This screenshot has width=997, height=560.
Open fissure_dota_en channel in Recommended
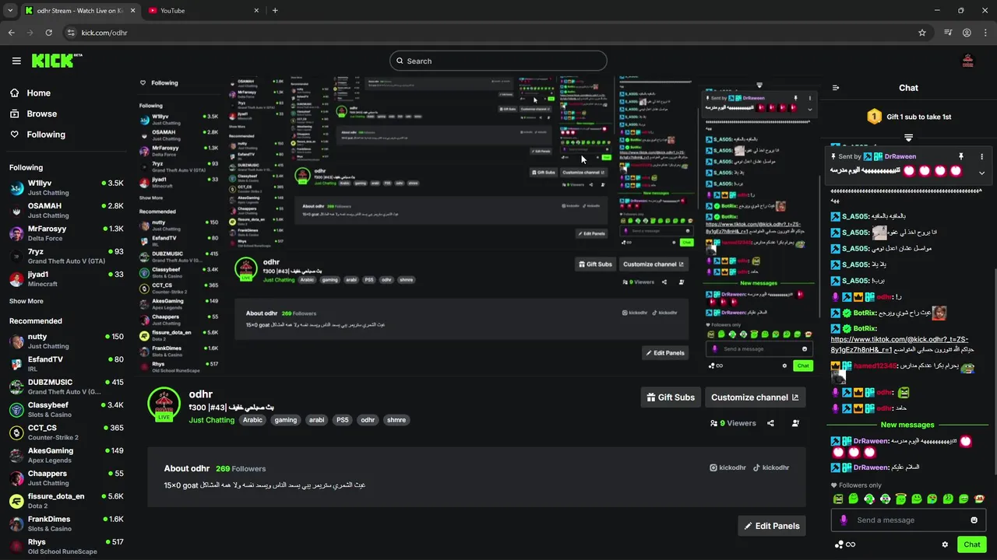click(66, 500)
